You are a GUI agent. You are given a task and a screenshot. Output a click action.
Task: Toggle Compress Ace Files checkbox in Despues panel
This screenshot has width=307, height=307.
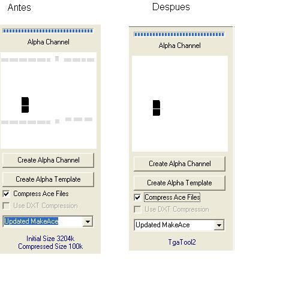(x=137, y=197)
